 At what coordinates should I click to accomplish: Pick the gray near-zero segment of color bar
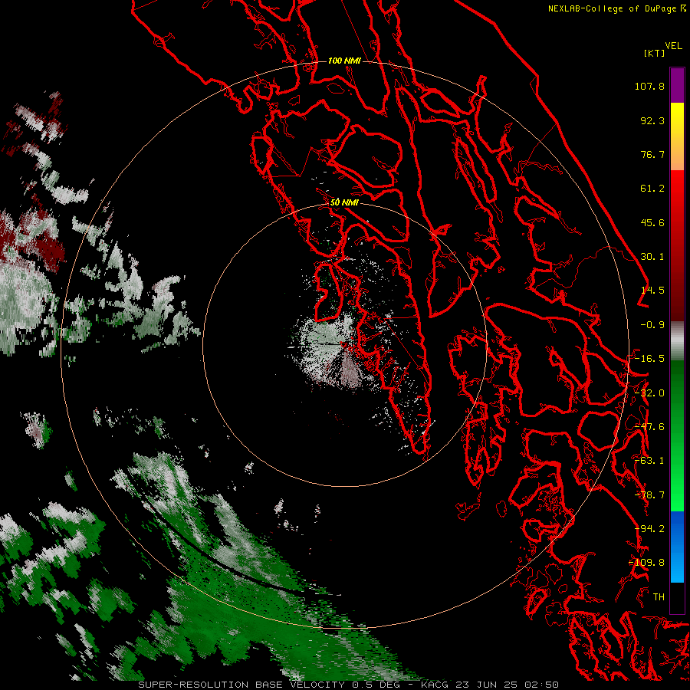[x=677, y=340]
